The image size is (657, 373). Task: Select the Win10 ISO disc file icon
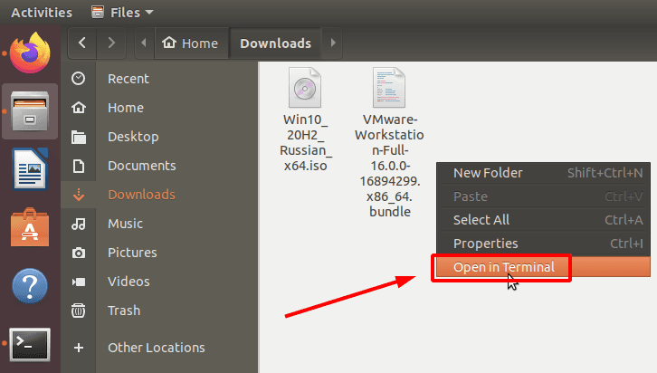[x=305, y=88]
